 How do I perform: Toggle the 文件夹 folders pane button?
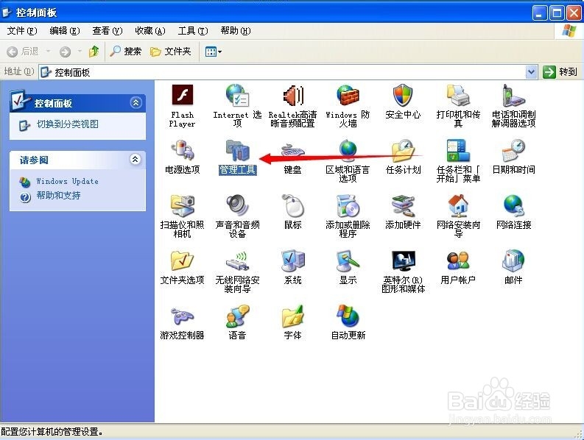[x=171, y=52]
